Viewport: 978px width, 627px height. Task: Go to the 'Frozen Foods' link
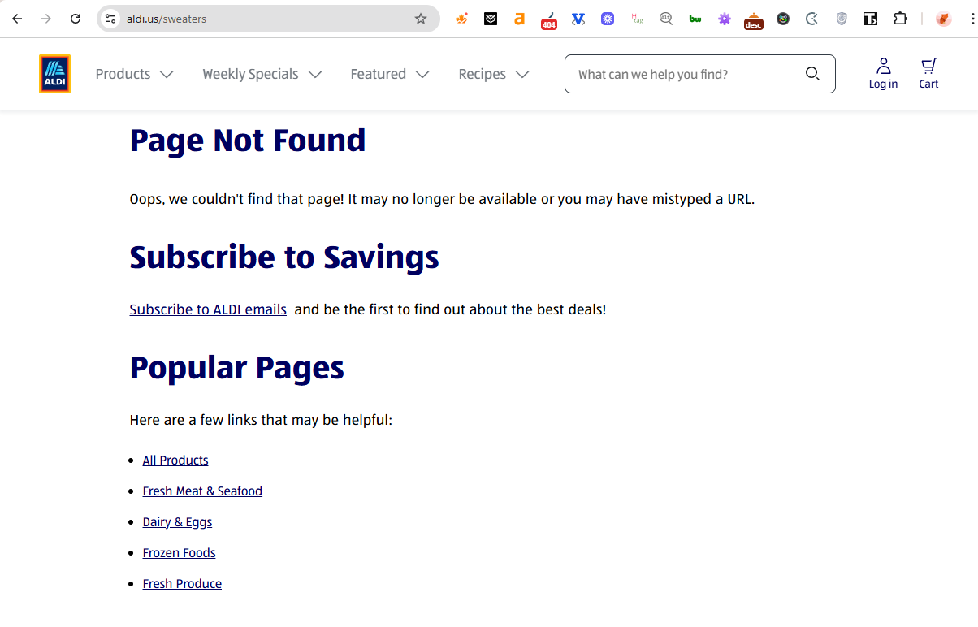tap(179, 553)
